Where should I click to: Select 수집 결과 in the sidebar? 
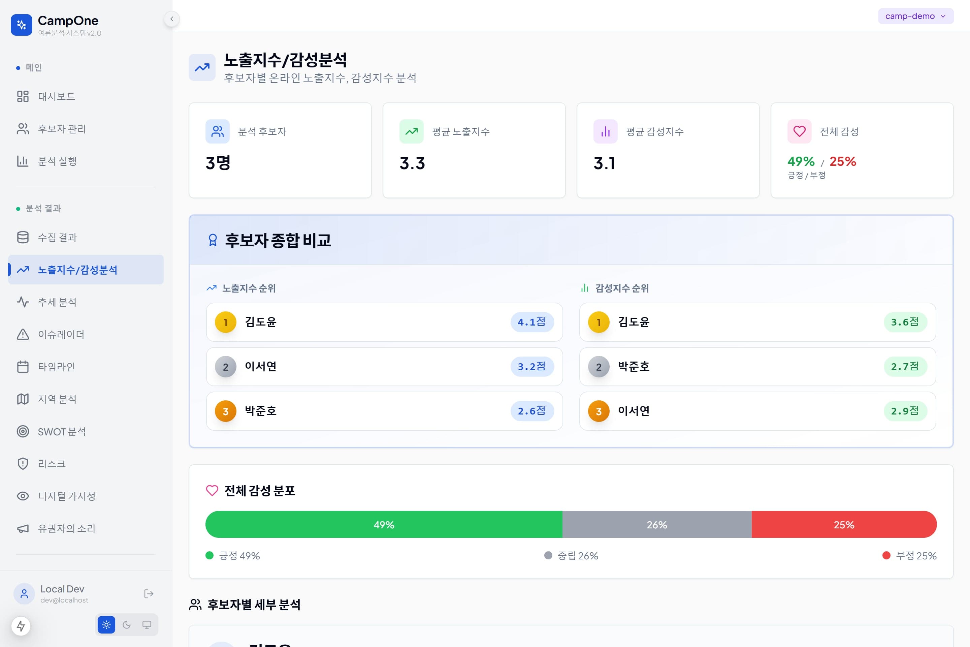tap(86, 237)
